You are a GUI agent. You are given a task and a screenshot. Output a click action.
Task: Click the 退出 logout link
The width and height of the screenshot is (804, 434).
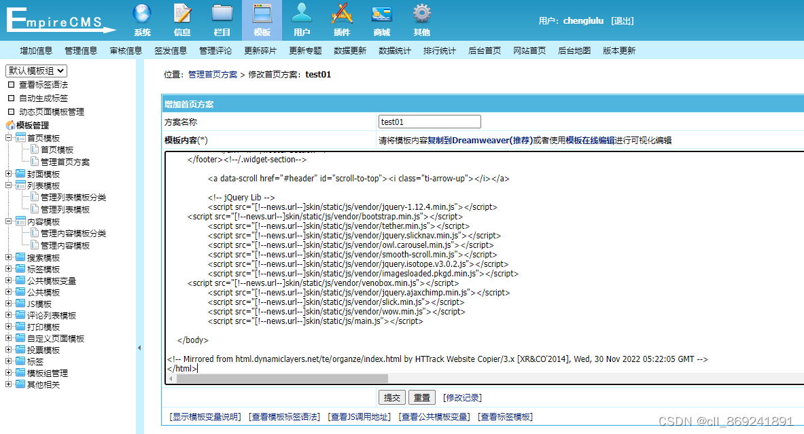pos(623,21)
